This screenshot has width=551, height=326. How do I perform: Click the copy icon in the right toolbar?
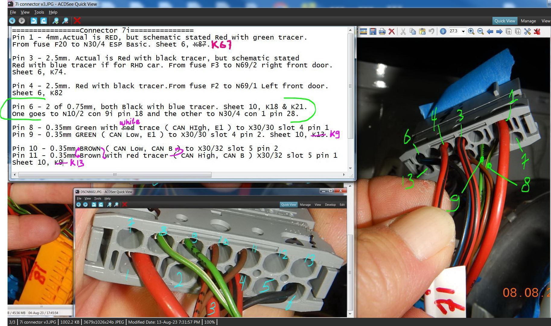pos(412,31)
